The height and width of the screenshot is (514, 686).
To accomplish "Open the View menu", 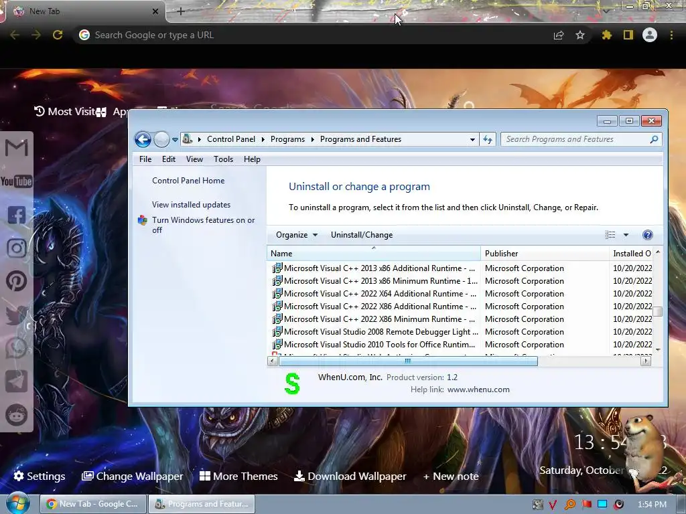I will 194,159.
